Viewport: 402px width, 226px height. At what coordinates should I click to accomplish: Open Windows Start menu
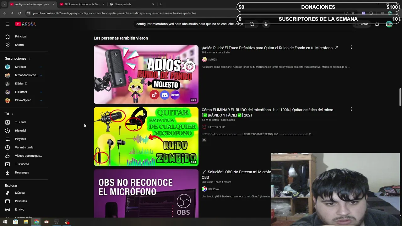click(5, 222)
